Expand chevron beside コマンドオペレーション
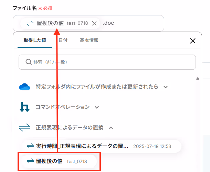 coord(97,107)
